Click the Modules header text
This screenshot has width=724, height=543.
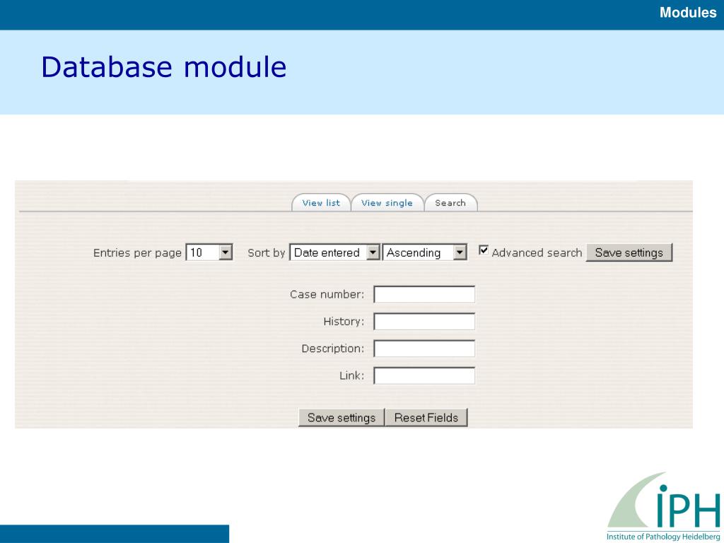coord(688,13)
